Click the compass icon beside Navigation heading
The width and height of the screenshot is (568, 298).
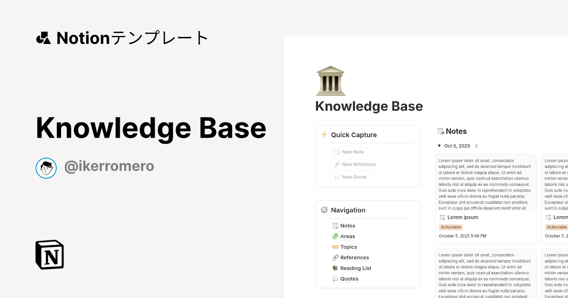coord(324,210)
